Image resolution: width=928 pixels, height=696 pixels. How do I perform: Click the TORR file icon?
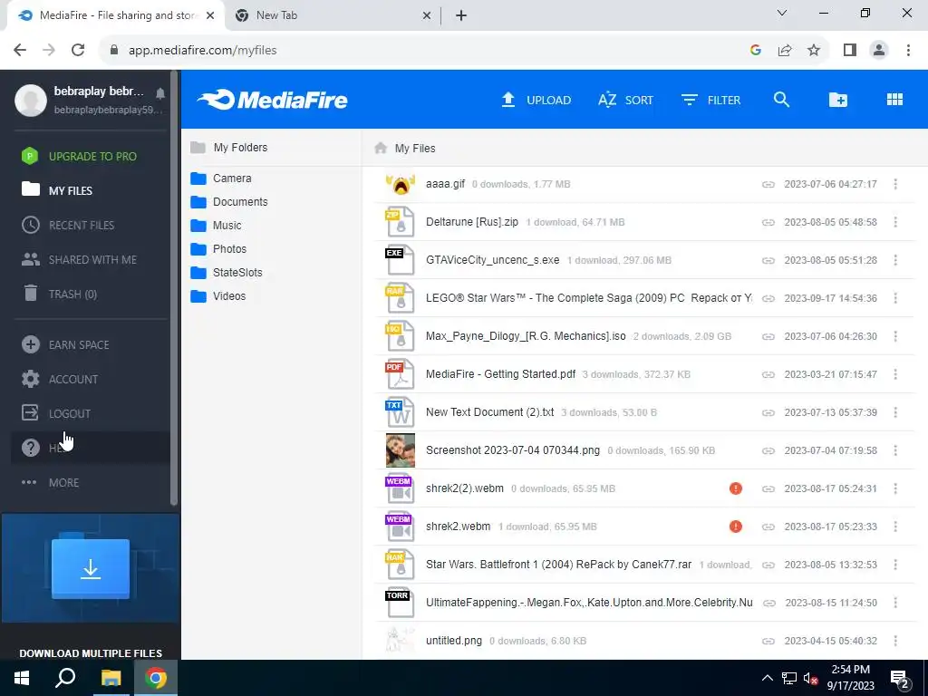400,603
